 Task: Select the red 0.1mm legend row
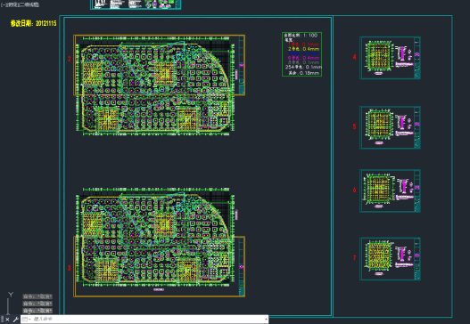(303, 45)
